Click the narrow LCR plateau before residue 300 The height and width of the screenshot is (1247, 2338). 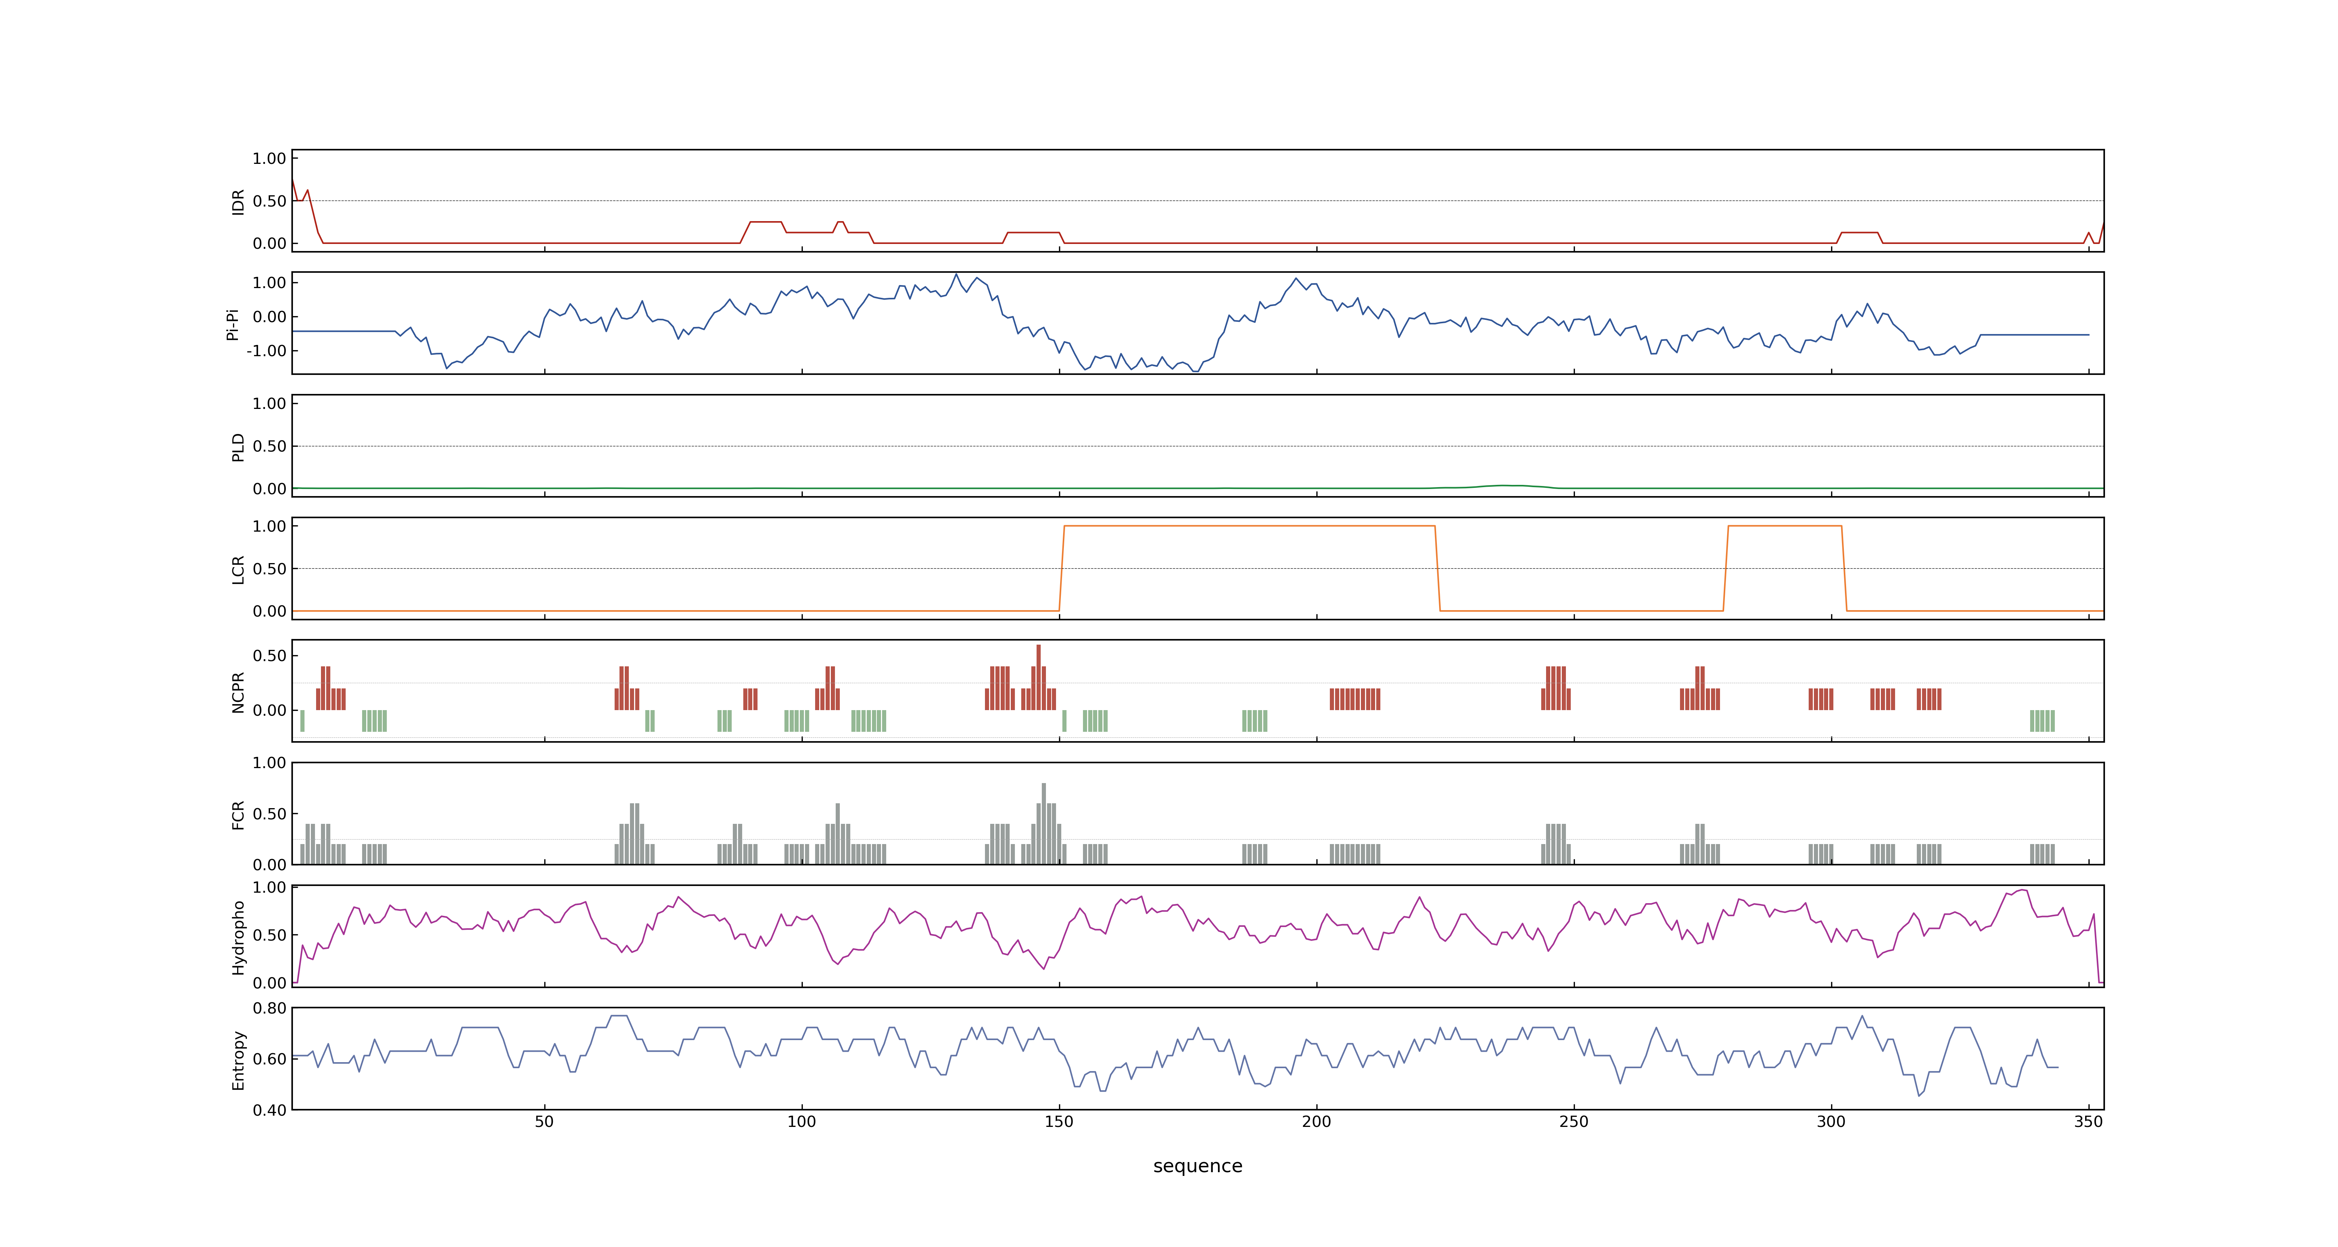click(x=1784, y=526)
